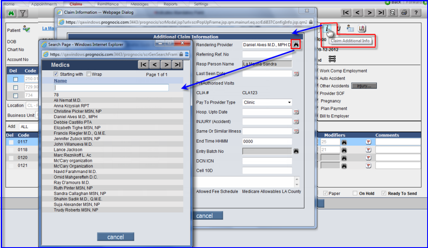The image size is (428, 248).
Task: Open calendar for Last Seen Date
Action: 296,74
